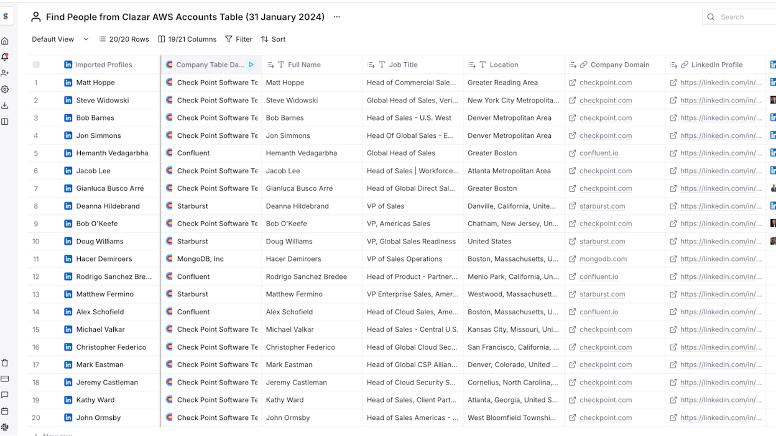
Task: Open the book docs icon in sidebar
Action: point(5,122)
